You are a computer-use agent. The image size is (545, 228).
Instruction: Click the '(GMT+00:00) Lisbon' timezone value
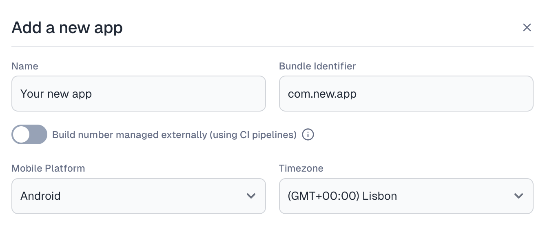click(x=342, y=196)
